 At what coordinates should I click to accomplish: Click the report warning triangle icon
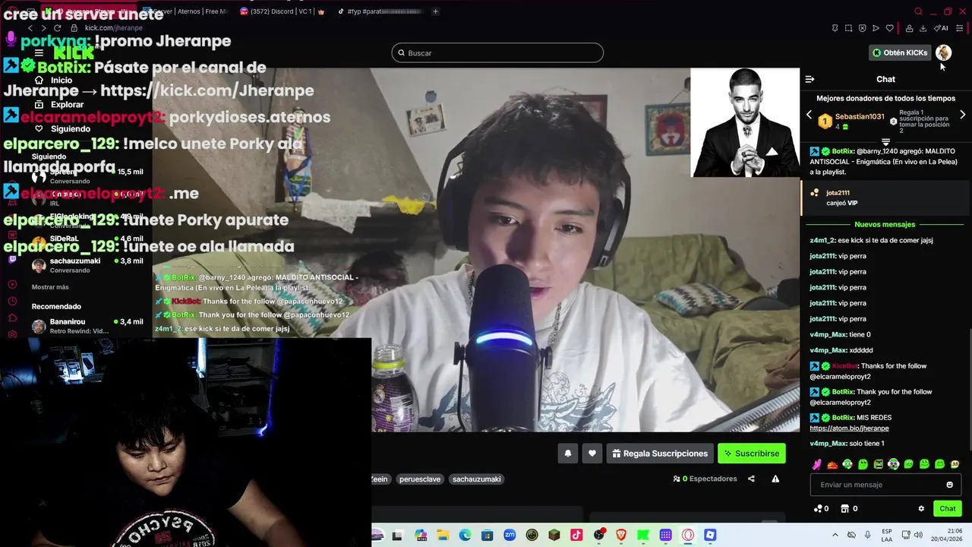coord(775,479)
